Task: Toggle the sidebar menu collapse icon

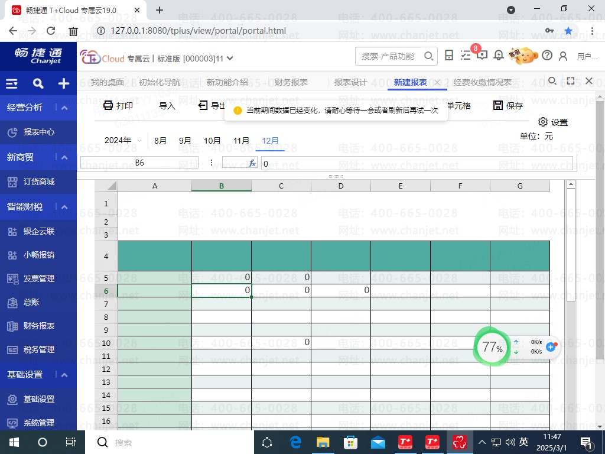Action: 12,84
